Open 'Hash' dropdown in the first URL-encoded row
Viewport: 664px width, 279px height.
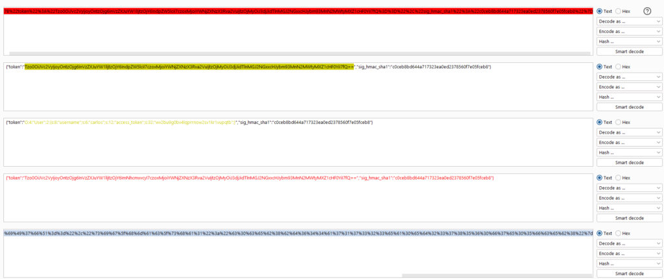click(x=629, y=42)
